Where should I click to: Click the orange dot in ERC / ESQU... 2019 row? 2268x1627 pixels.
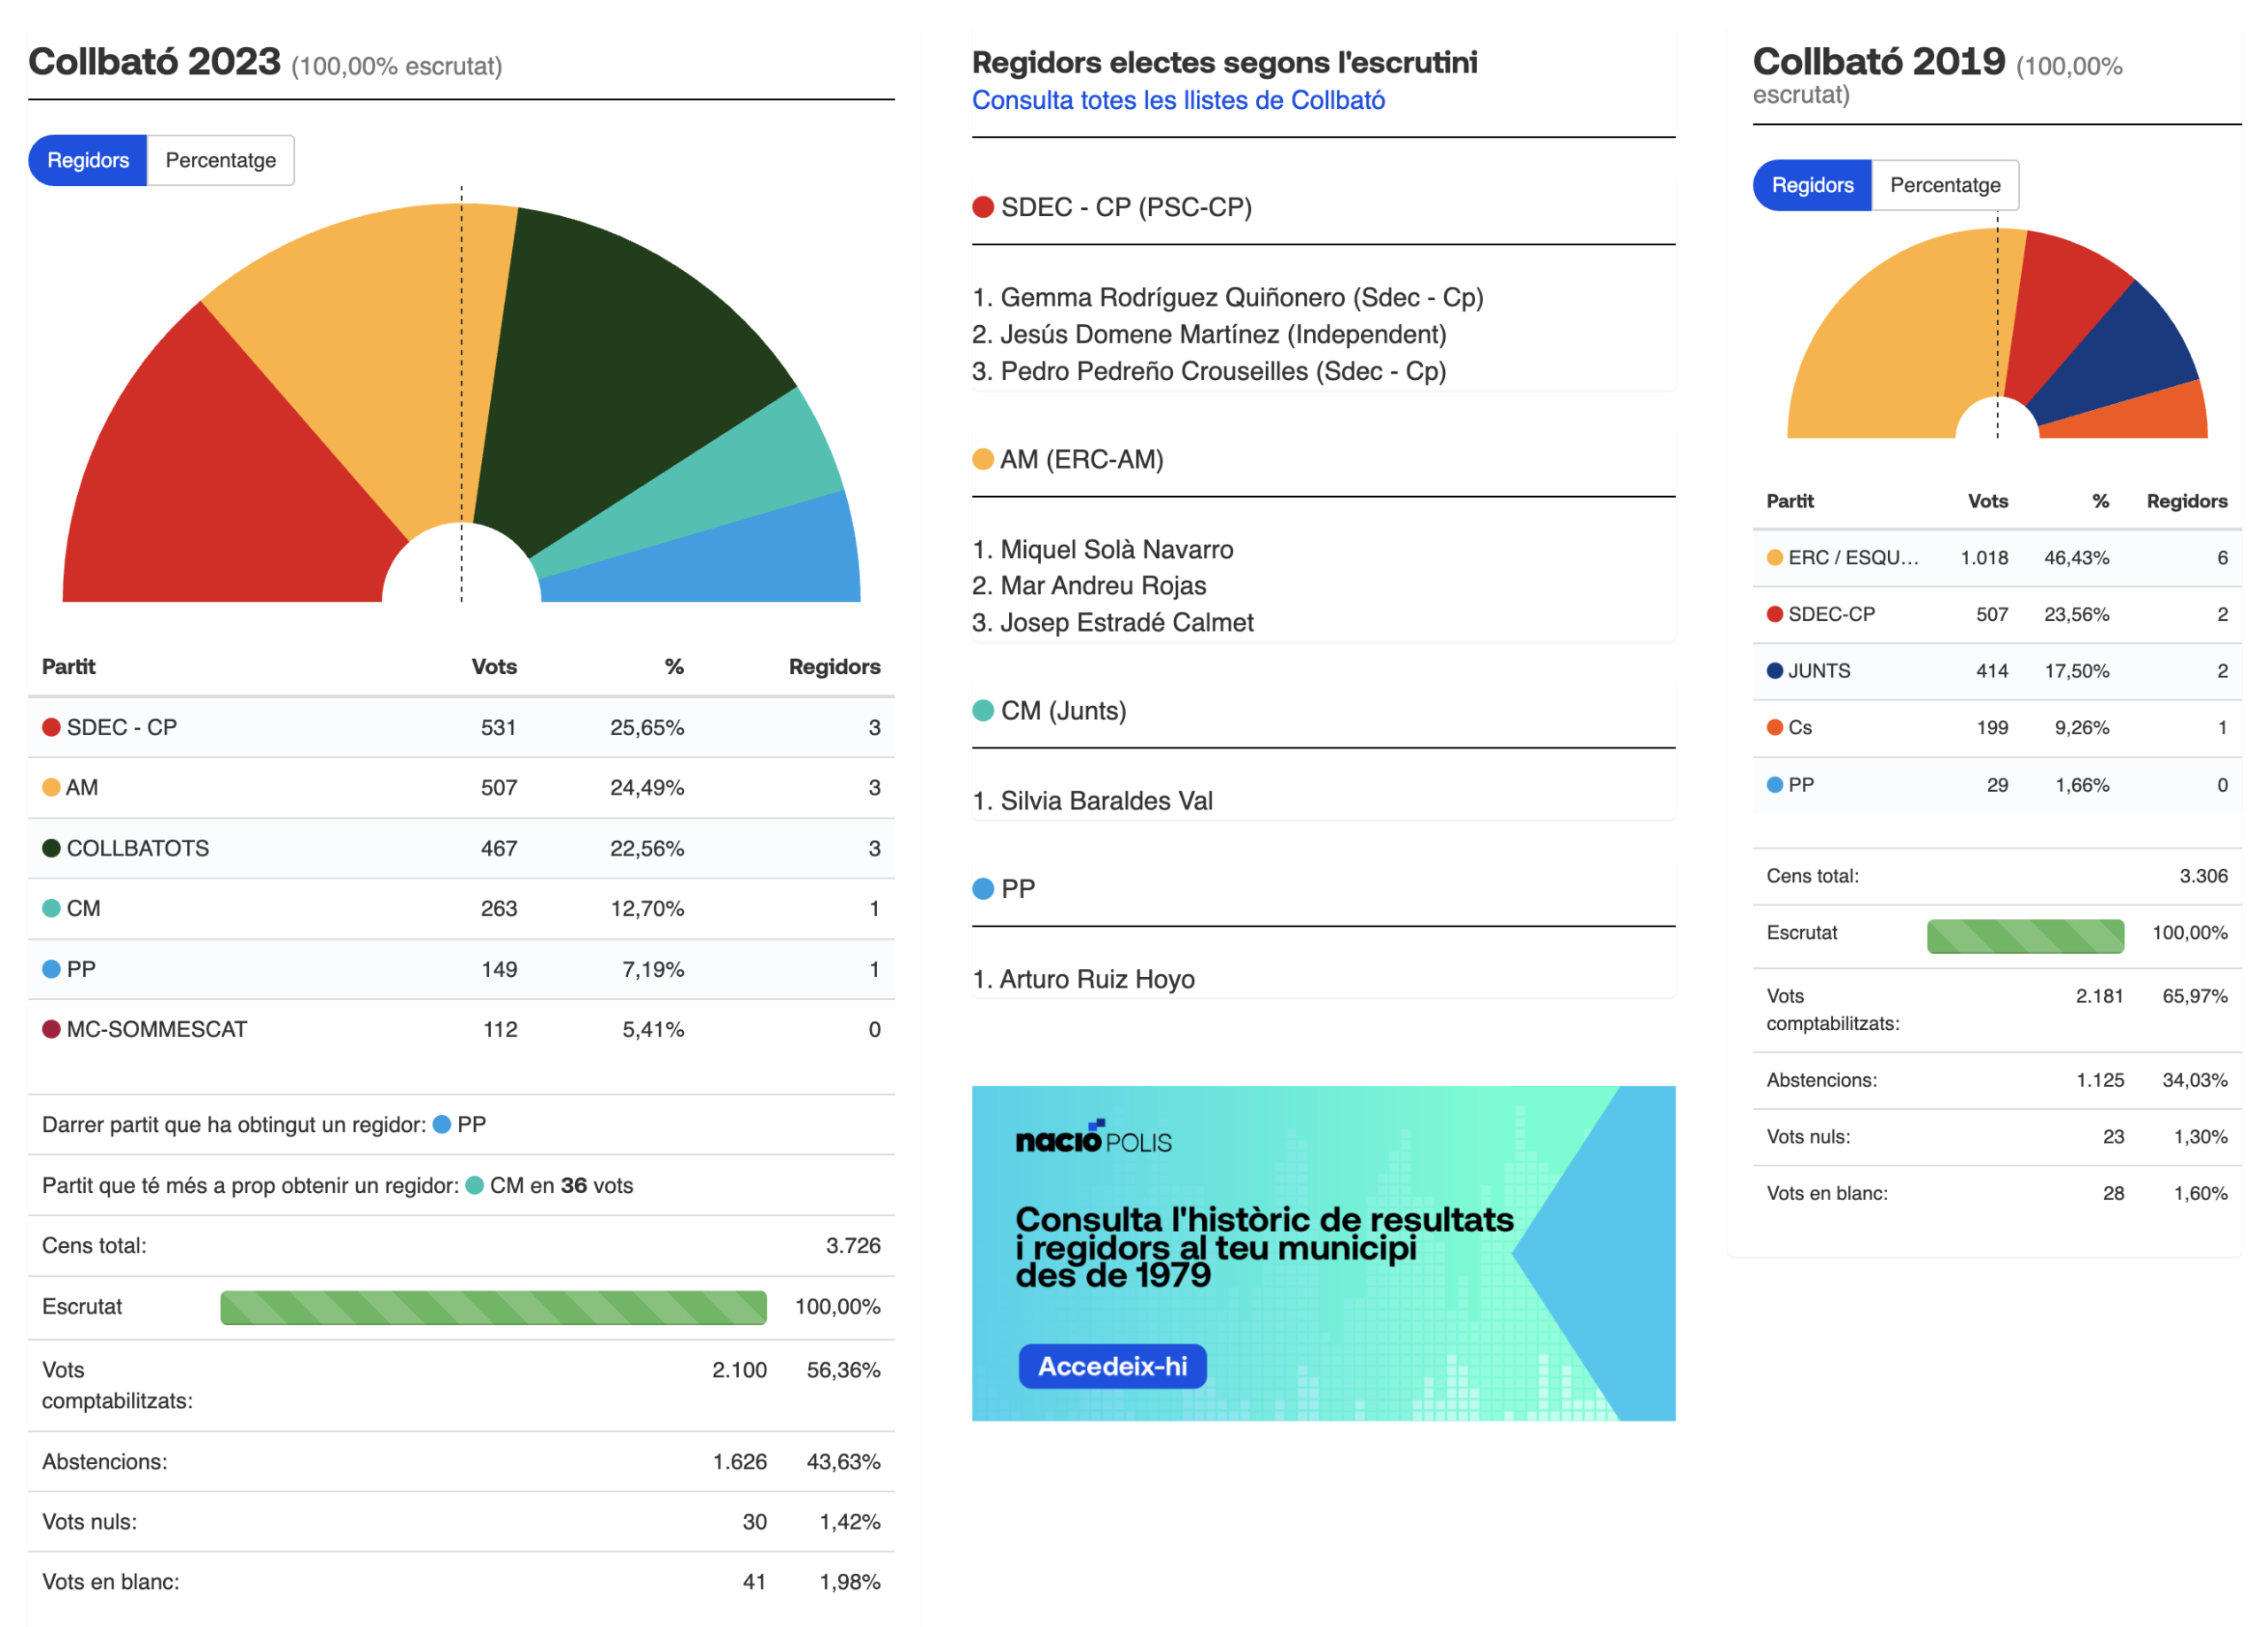(x=1775, y=557)
